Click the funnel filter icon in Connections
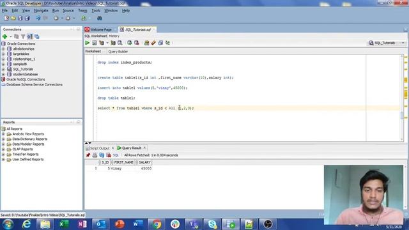 tap(23, 36)
